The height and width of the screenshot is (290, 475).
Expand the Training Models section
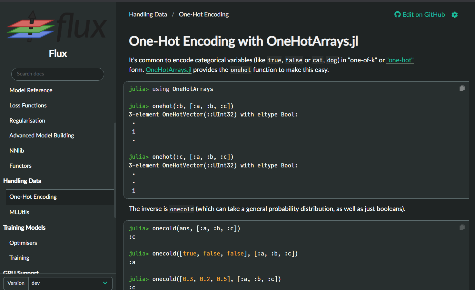pos(24,227)
